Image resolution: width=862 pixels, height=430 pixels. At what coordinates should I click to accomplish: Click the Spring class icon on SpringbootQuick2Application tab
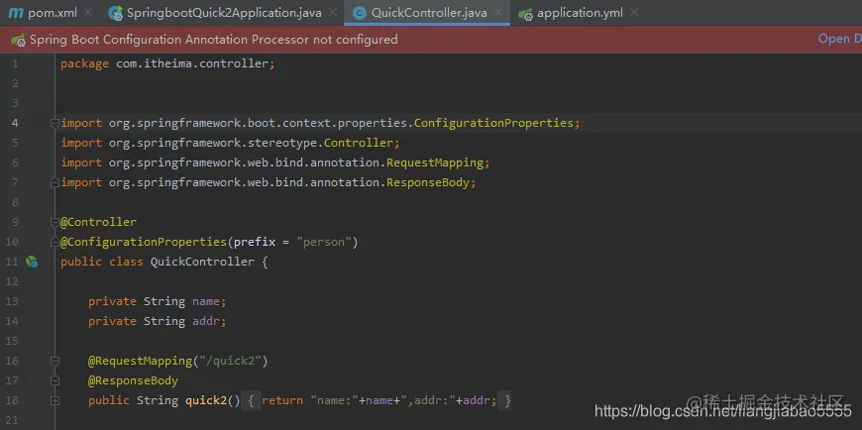click(x=116, y=13)
